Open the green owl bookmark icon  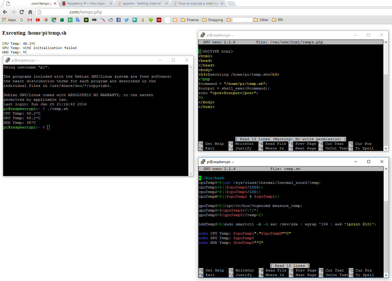tap(151, 20)
